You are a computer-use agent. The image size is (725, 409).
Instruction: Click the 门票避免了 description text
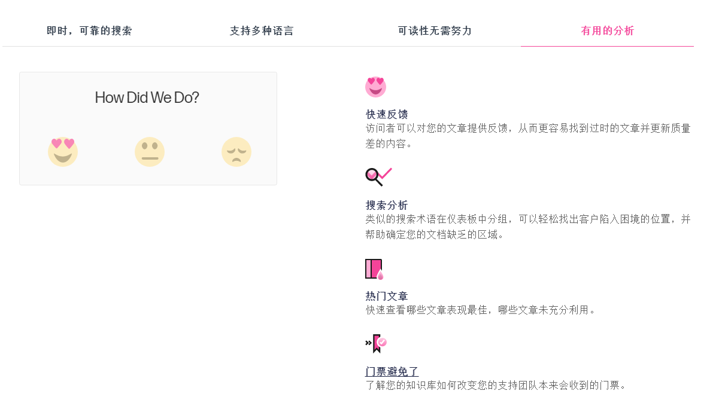496,385
